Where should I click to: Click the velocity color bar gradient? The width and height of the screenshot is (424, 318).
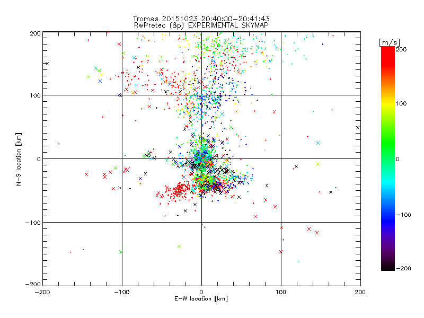388,158
